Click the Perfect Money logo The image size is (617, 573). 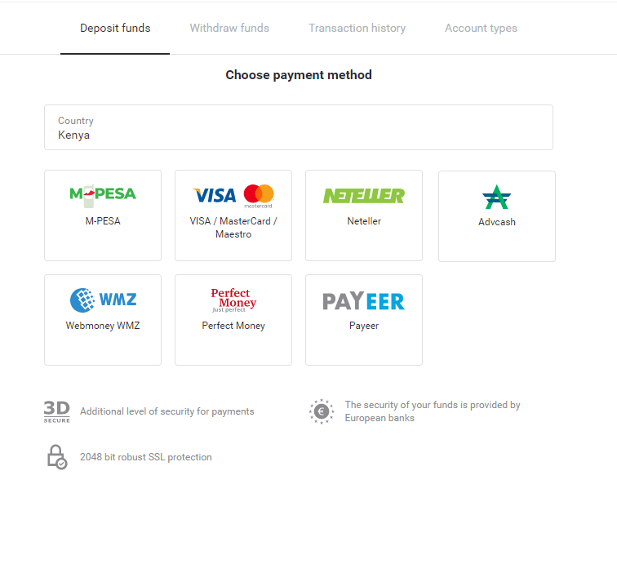(233, 300)
